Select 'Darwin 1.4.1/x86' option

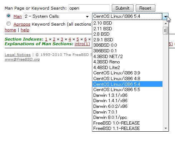(127, 101)
